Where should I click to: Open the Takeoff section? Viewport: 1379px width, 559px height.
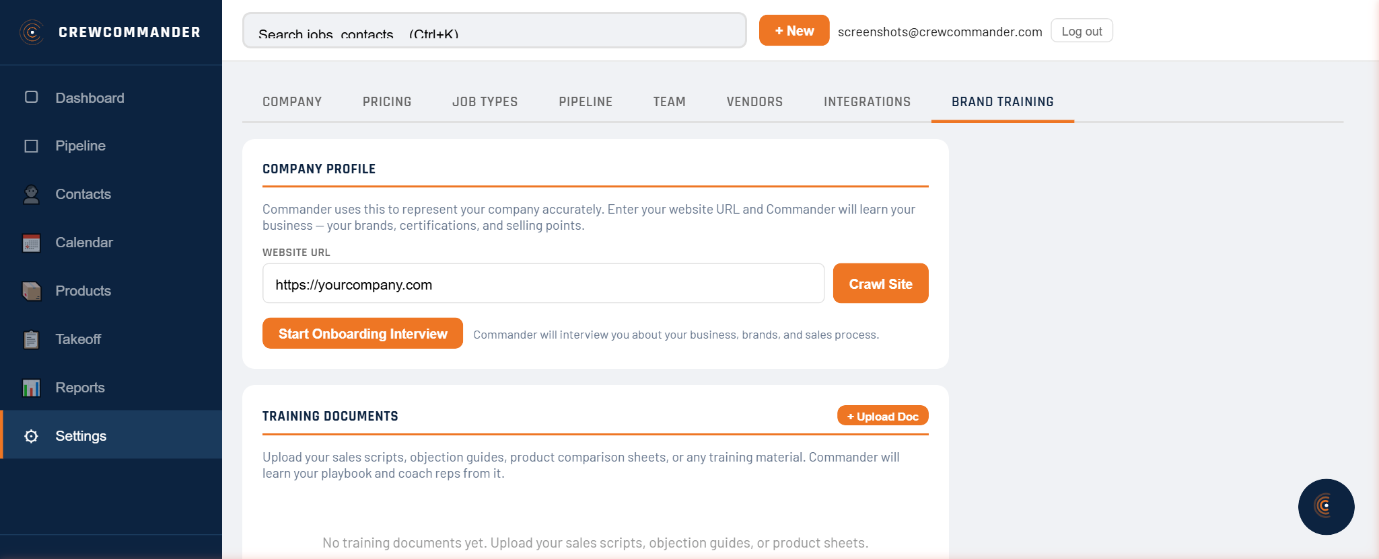click(x=111, y=339)
